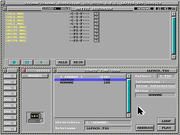Activate overlay OVL 5
Screen dimensions: 180x135
[10, 106]
